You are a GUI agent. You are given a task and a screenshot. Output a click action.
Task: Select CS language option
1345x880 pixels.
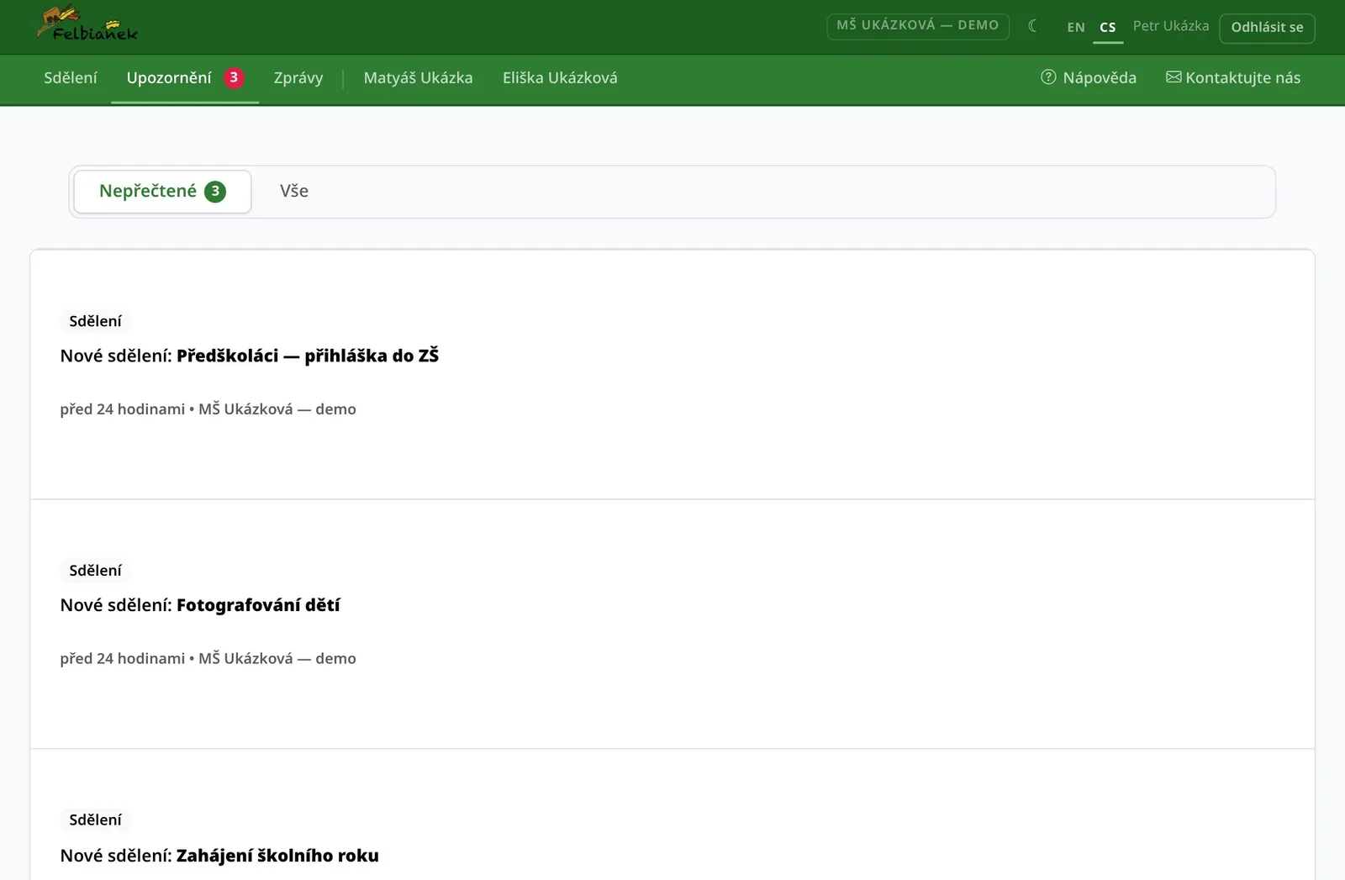[x=1108, y=27]
